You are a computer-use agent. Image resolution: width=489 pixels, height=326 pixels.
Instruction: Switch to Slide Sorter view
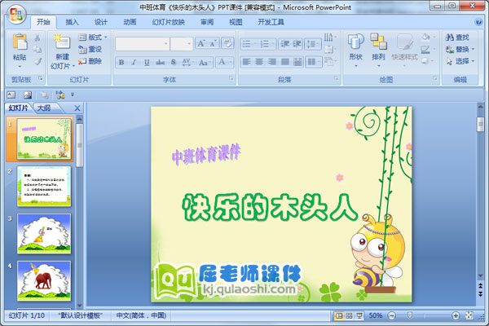(349, 316)
